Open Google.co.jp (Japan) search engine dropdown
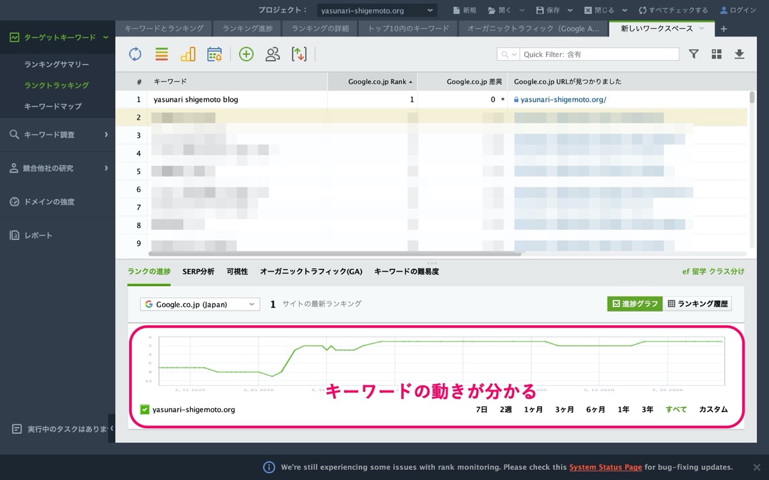 (200, 304)
